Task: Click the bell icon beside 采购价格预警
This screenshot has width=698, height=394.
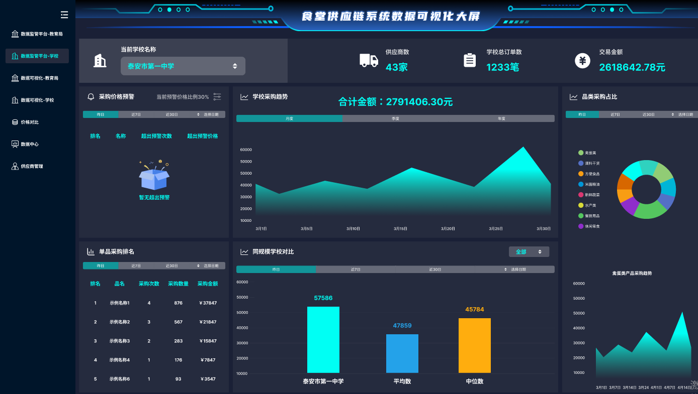Action: pos(91,97)
